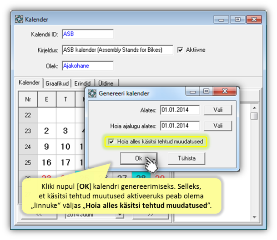Click week number 23 cell

click(x=28, y=131)
